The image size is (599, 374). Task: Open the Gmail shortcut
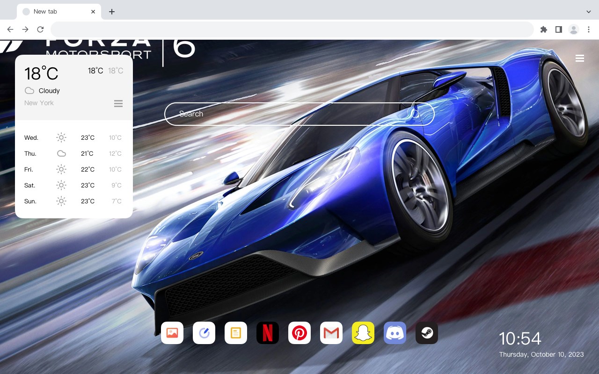(331, 333)
